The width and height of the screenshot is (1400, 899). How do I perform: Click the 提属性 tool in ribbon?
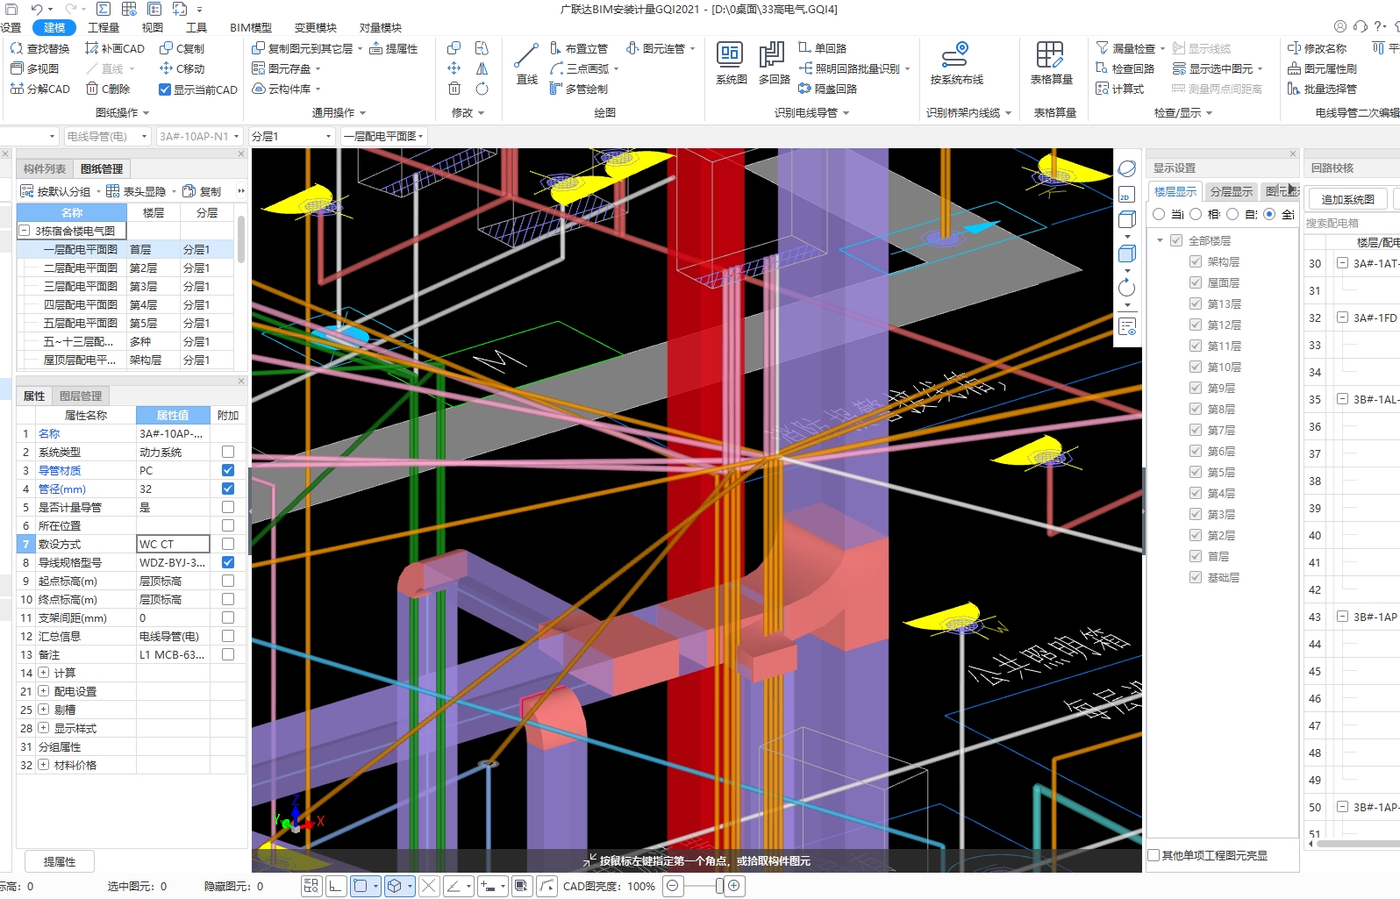[393, 48]
